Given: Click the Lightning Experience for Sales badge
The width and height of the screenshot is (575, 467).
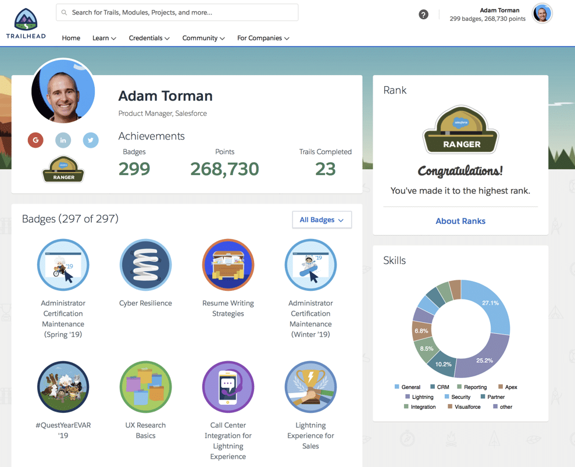Looking at the screenshot, I should coord(310,387).
